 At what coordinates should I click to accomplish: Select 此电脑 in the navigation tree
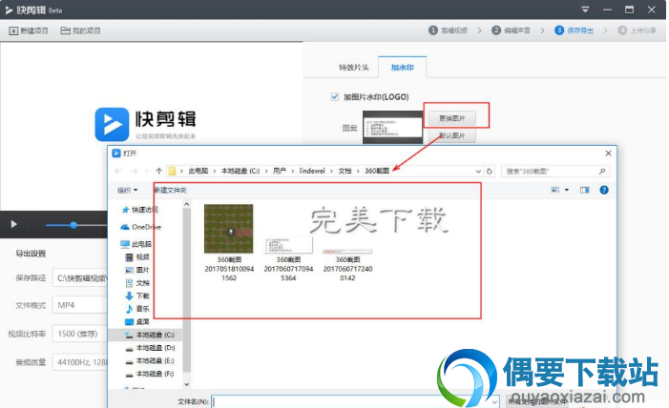coord(136,244)
